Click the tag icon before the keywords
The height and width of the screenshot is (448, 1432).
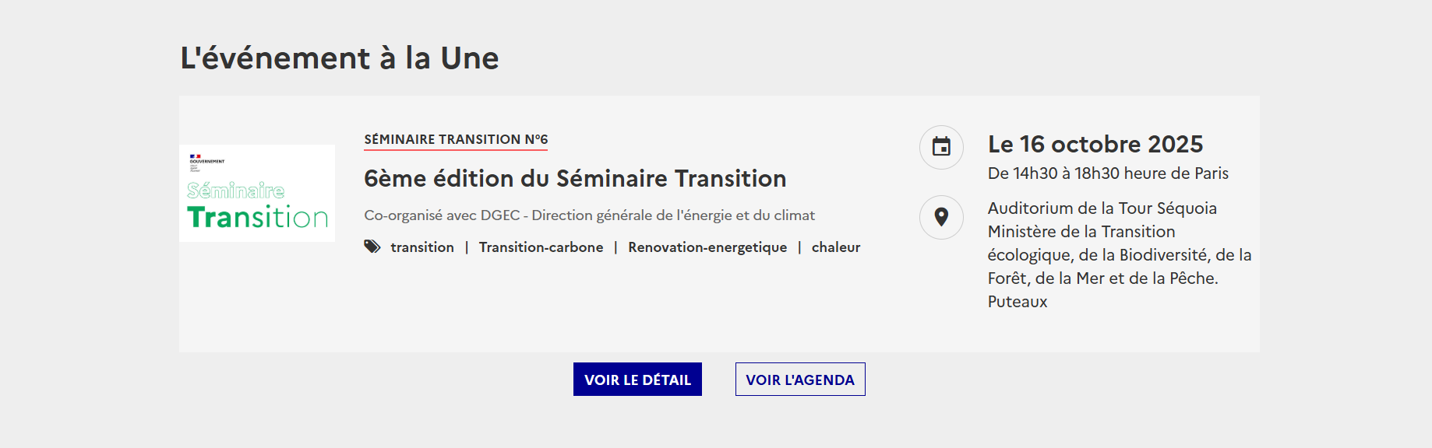[372, 247]
